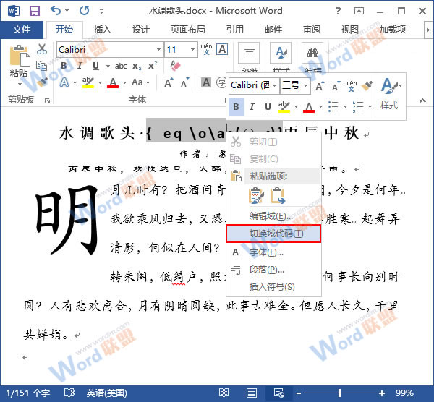Click the Character Border A icon
The width and height of the screenshot is (434, 402).
(222, 49)
